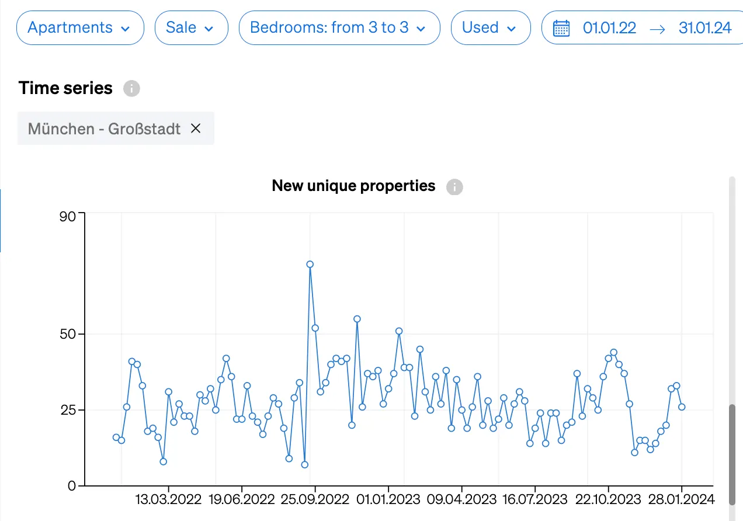Viewport: 743px width, 521px height.
Task: Click the 50 y-axis label
Action: point(68,335)
